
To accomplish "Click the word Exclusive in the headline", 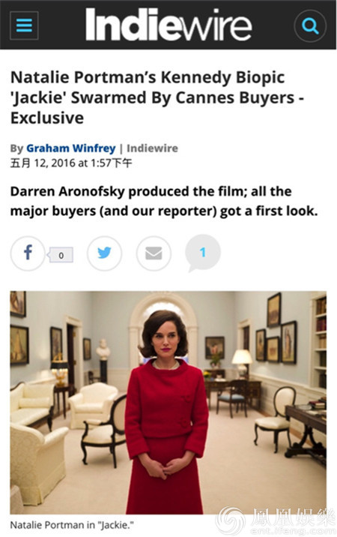I will pyautogui.click(x=47, y=118).
